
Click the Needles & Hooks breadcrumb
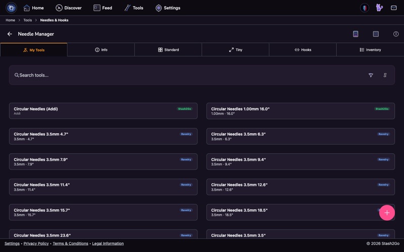click(54, 20)
